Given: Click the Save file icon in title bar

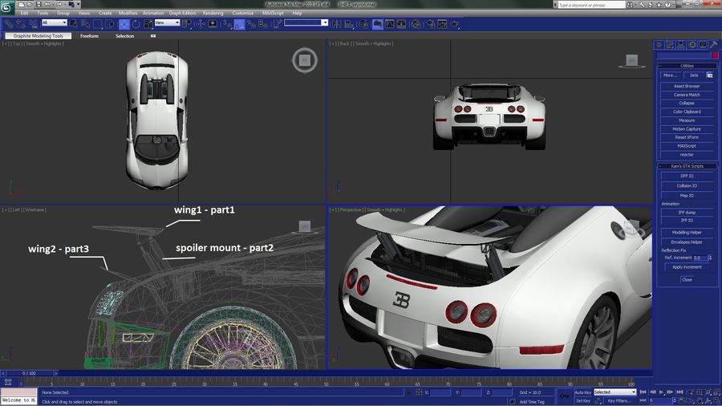Looking at the screenshot, I should [39, 4].
